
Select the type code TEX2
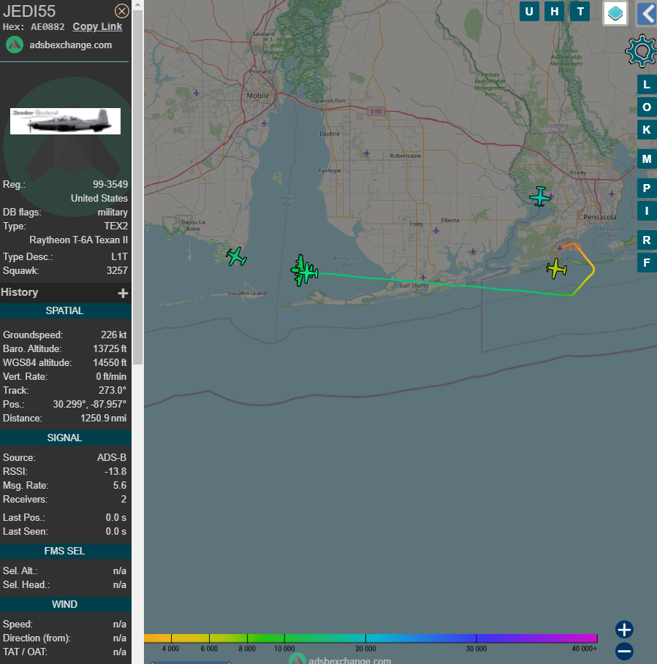[x=116, y=226]
